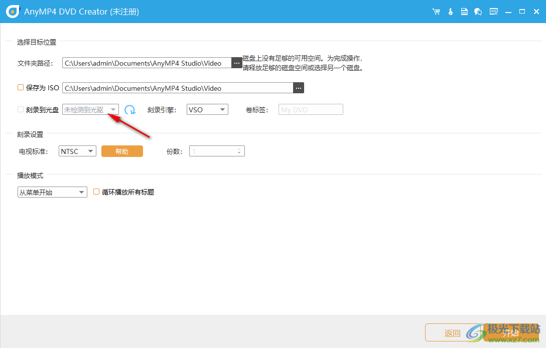
Task: Enable the 保存为 ISO checkbox
Action: point(21,87)
